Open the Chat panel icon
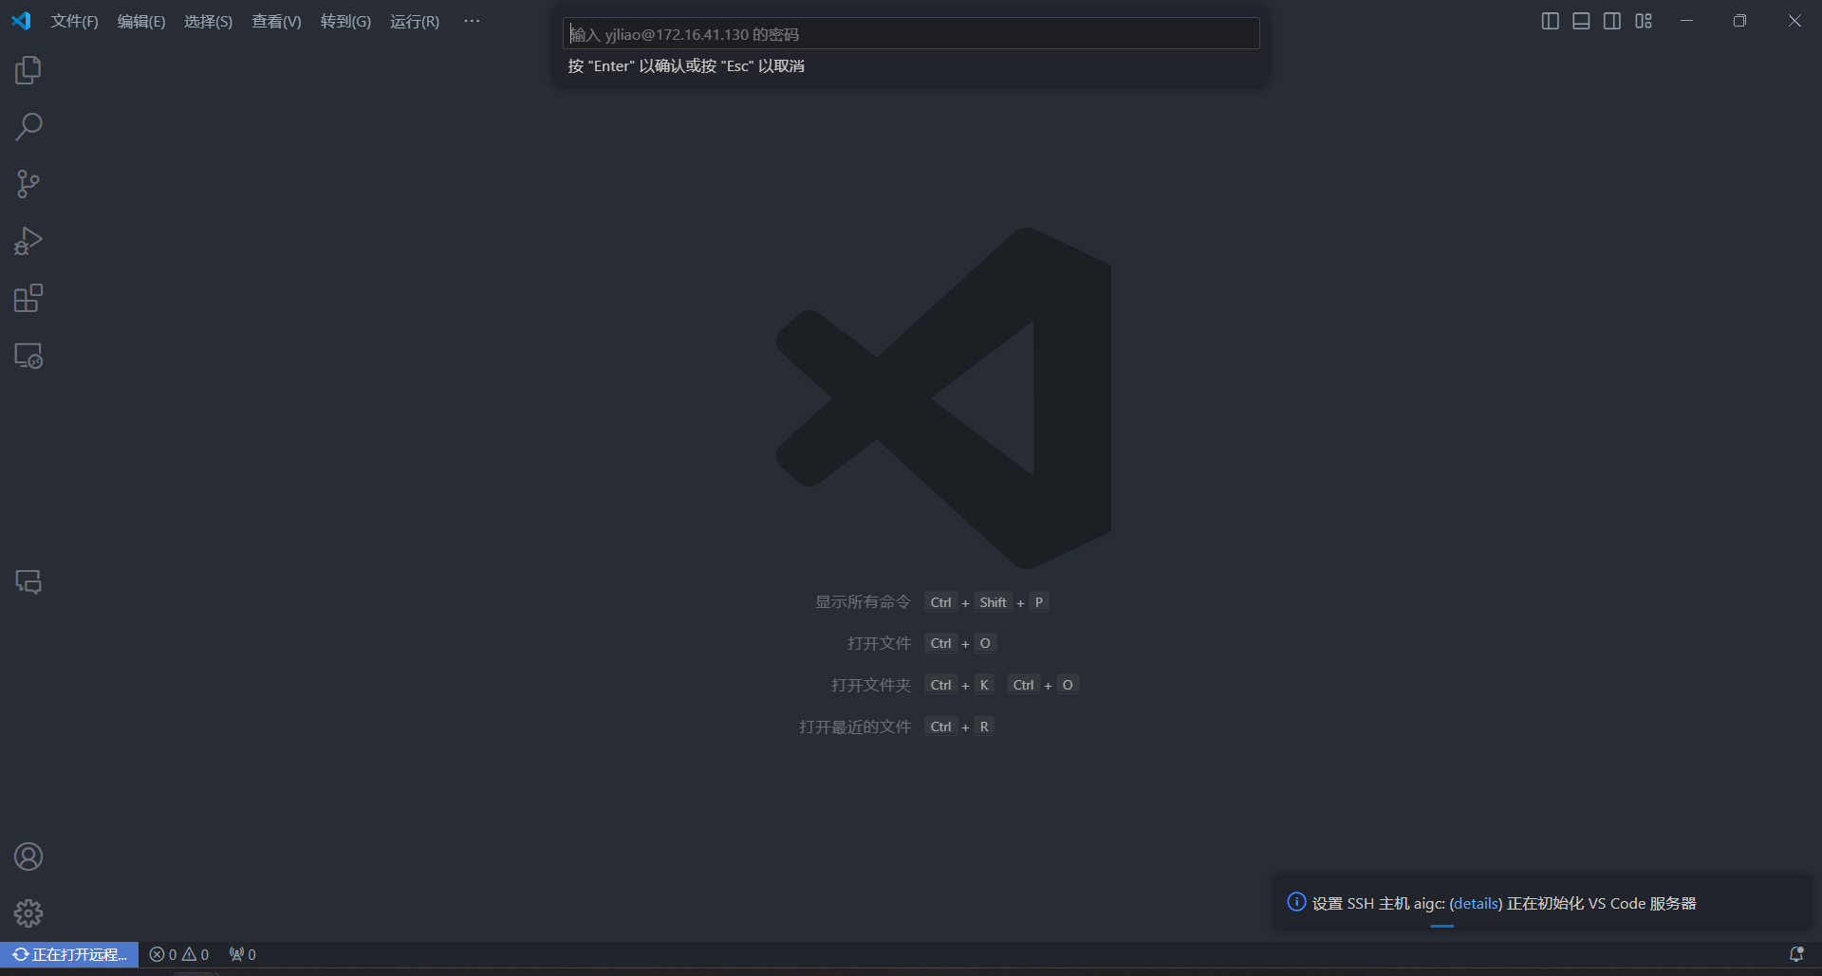1822x976 pixels. (28, 581)
